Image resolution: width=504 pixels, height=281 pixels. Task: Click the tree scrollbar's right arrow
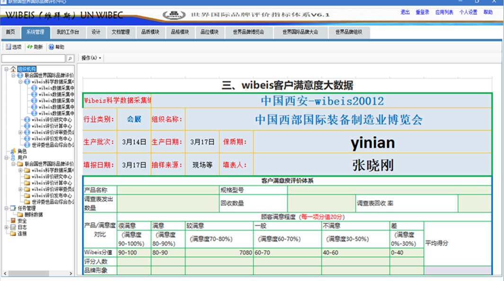point(71,273)
